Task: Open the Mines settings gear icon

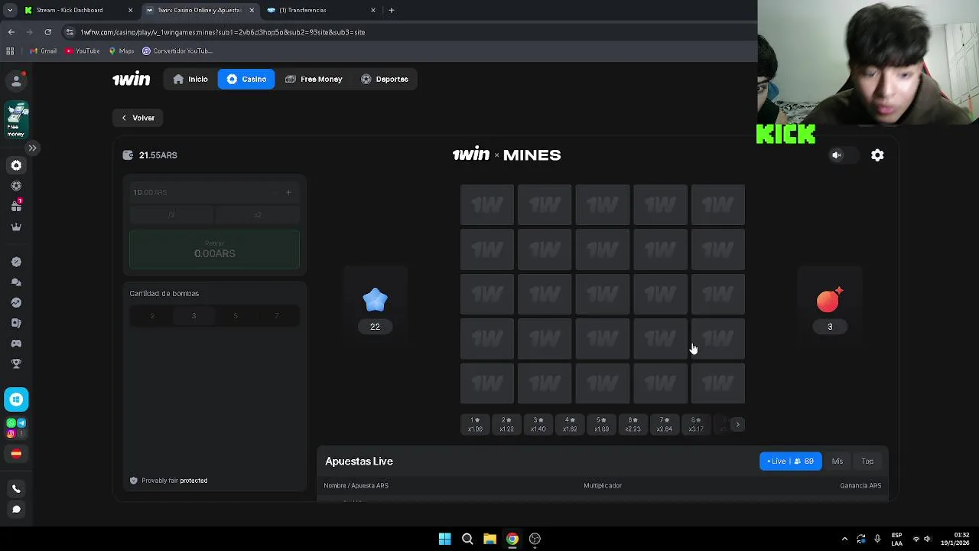Action: (x=877, y=155)
